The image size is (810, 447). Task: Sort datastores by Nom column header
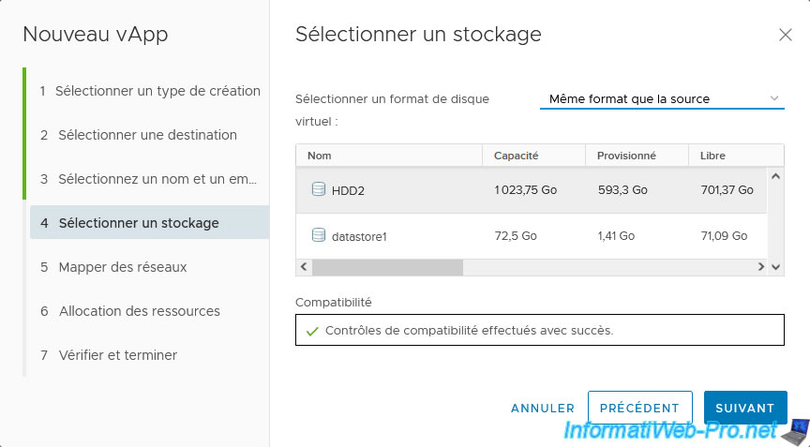320,156
